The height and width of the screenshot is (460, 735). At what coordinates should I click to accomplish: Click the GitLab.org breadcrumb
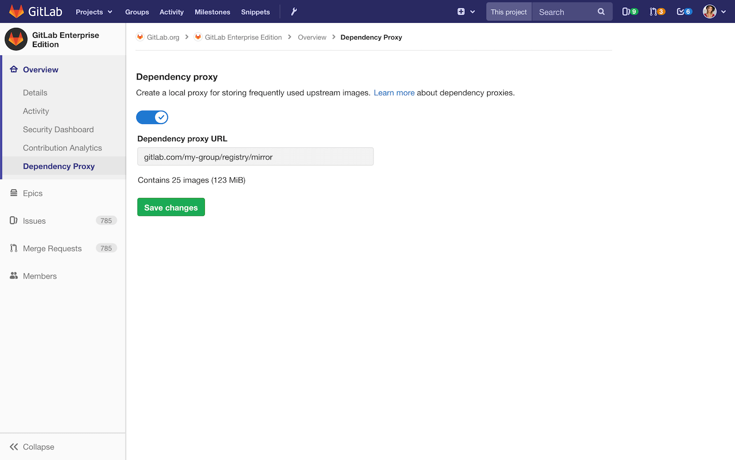pyautogui.click(x=162, y=37)
